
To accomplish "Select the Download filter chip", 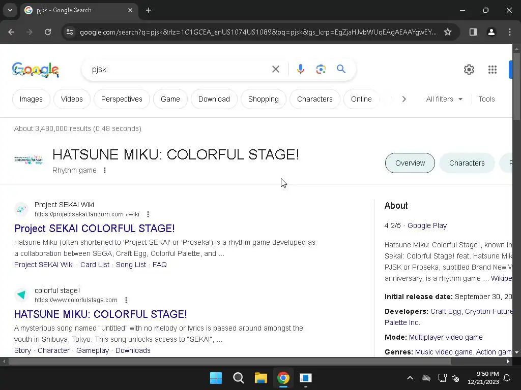I will pos(214,99).
